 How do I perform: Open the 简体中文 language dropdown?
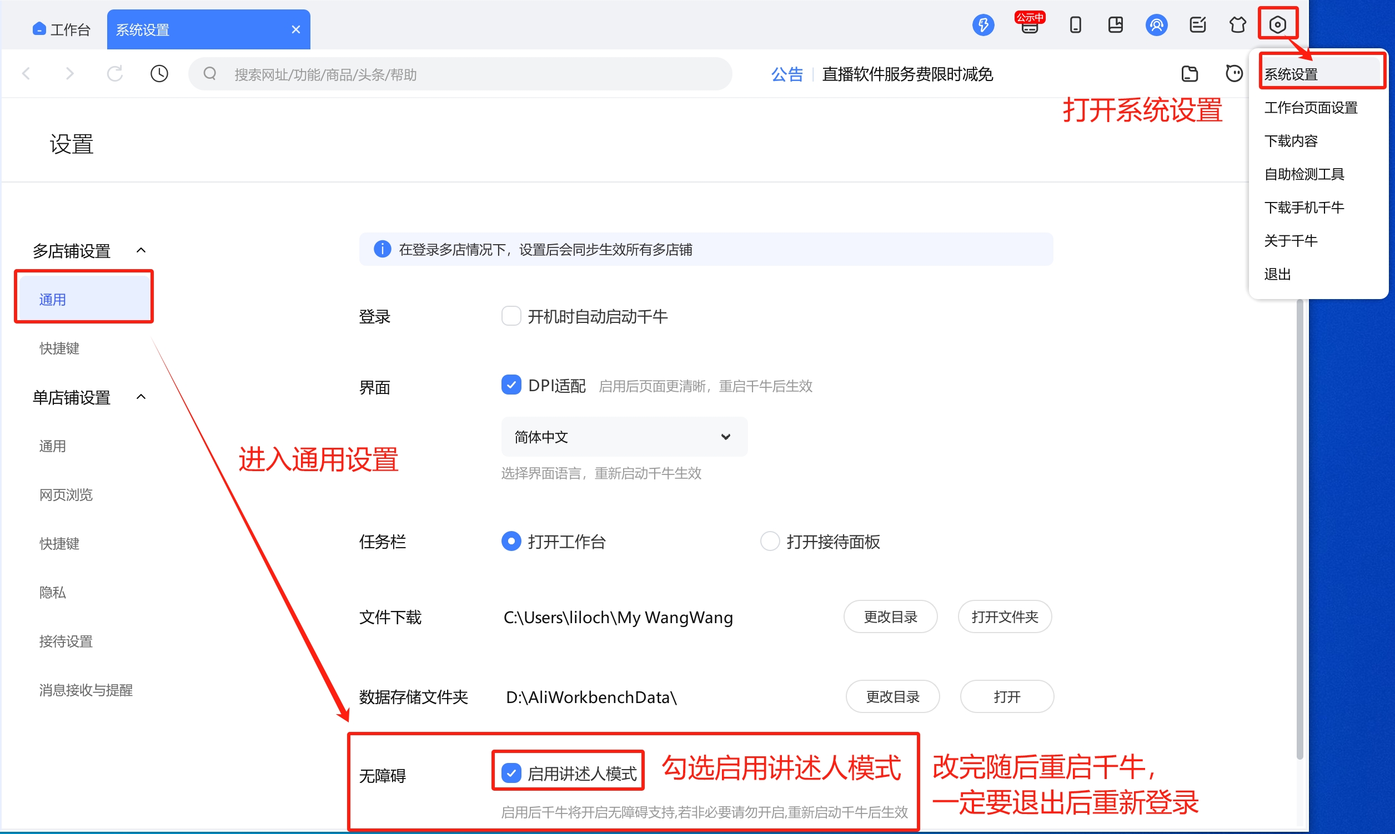(x=624, y=437)
